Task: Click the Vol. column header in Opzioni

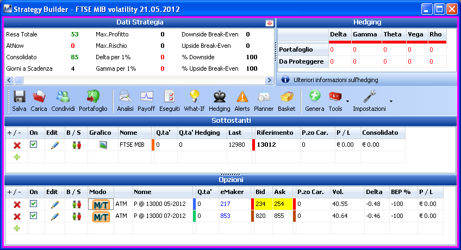Action: (x=338, y=192)
